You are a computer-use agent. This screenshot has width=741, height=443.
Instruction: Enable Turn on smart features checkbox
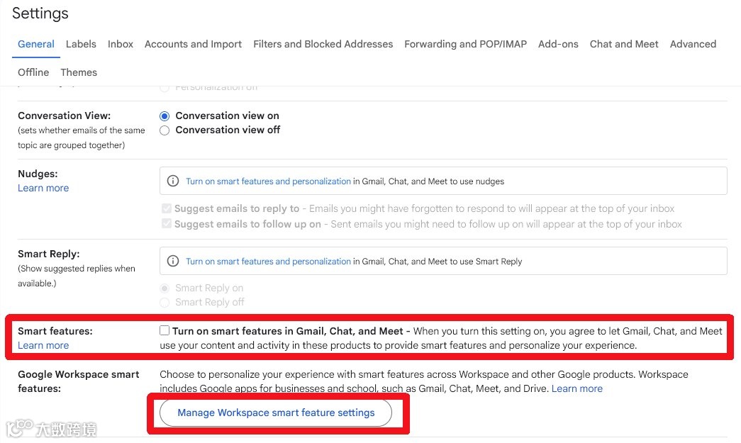pos(165,330)
